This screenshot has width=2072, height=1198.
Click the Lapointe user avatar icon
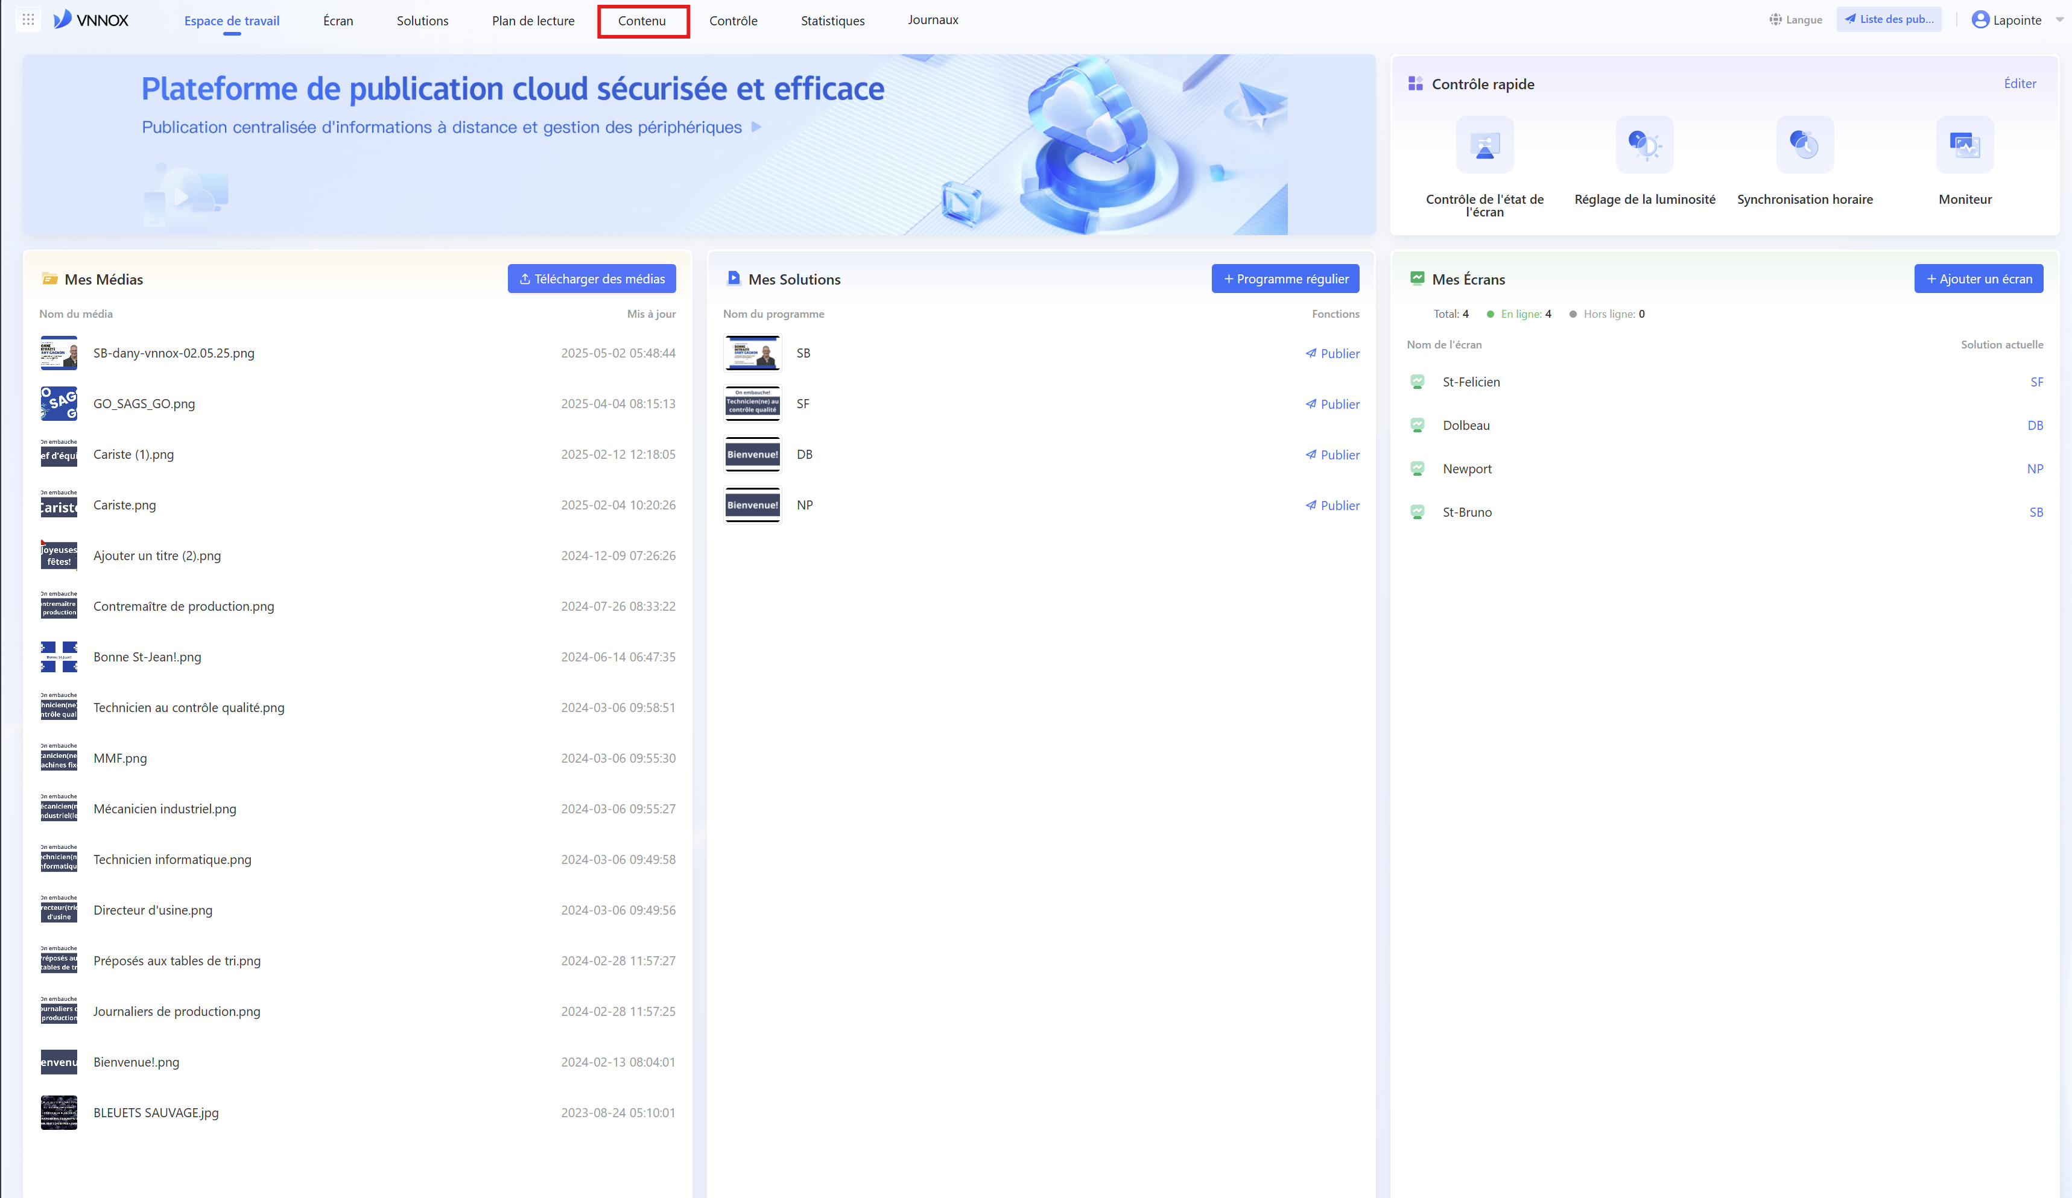1980,20
